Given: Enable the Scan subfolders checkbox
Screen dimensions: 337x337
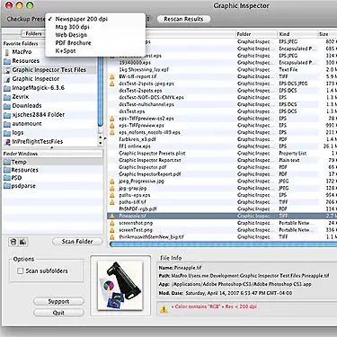Looking at the screenshot, I should coord(20,271).
